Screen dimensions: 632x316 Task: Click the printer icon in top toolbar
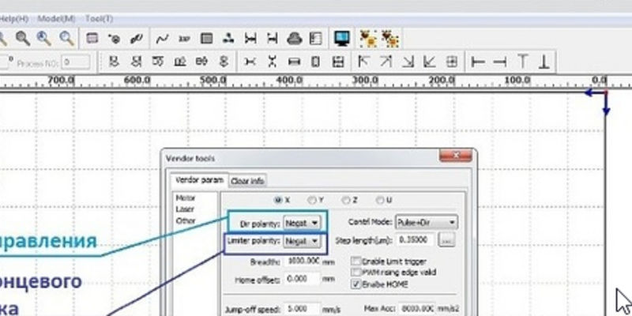coord(294,38)
